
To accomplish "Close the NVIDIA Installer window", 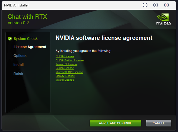I will (167, 5).
